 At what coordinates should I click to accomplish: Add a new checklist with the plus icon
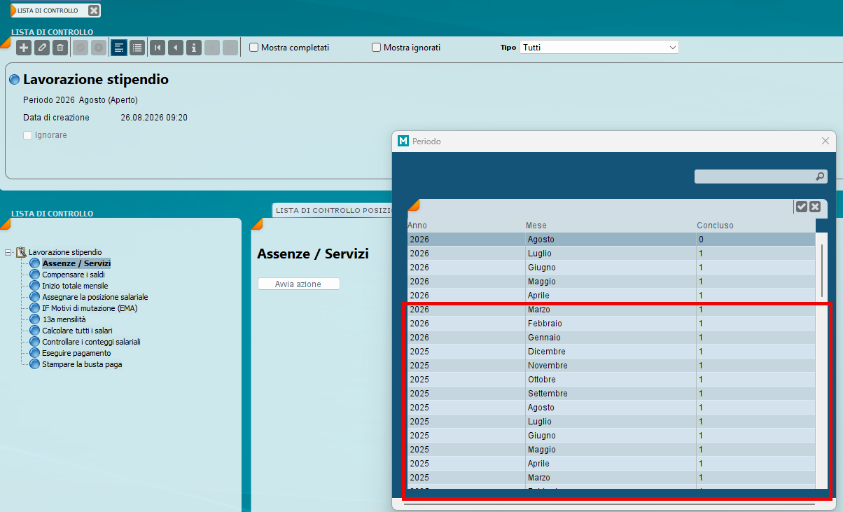24,48
